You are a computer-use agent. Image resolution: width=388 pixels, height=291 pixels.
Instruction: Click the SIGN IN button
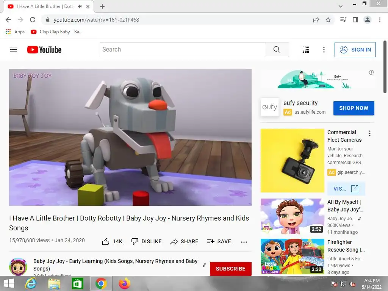355,50
